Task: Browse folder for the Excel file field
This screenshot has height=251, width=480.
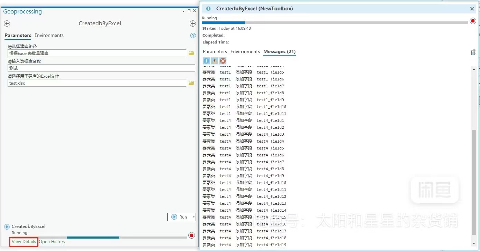Action: tap(191, 83)
